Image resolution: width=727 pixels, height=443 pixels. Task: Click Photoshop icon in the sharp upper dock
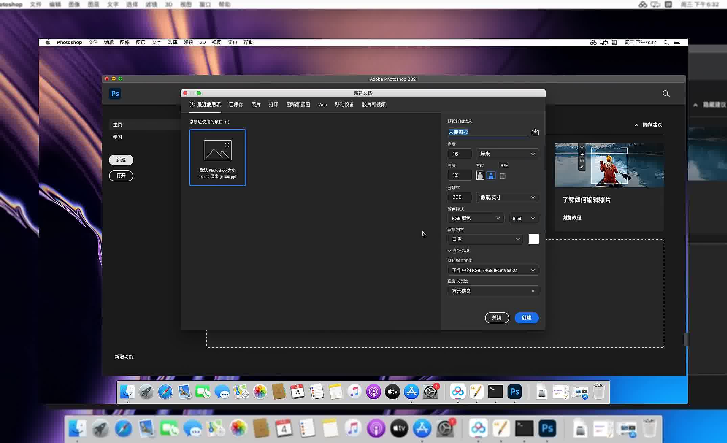click(x=515, y=392)
